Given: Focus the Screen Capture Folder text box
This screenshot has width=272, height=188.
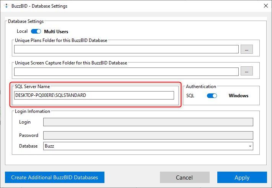Looking at the screenshot, I should (x=126, y=71).
